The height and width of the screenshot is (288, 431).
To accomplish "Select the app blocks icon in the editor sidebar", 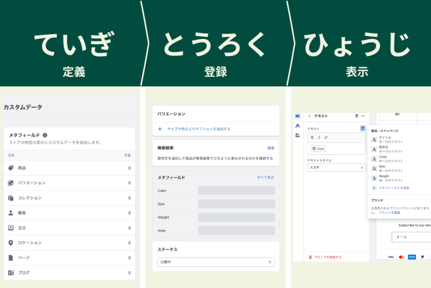I will click(297, 135).
